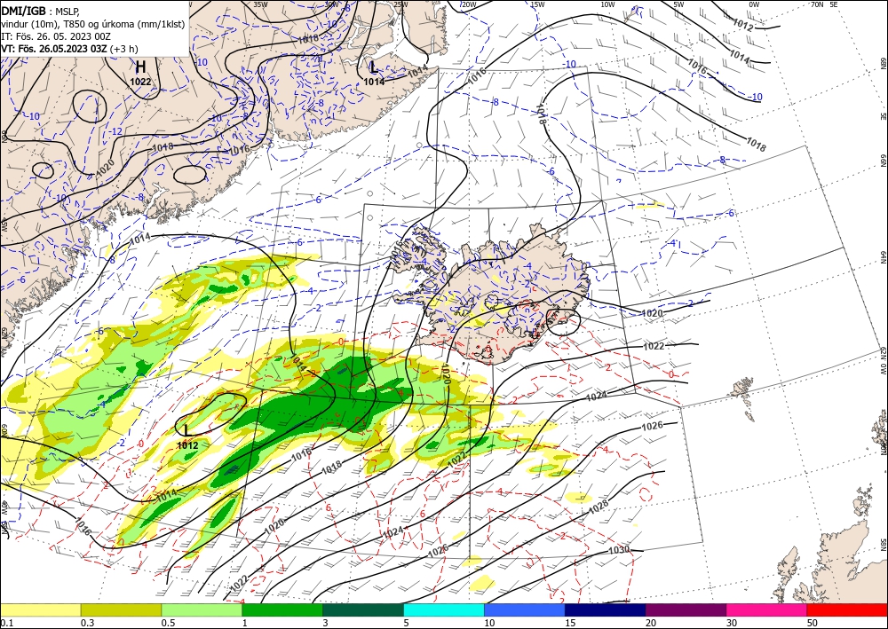Viewport: 888px width, 629px height.
Task: Pick the blue 10–15 legend band
Action: (x=525, y=609)
